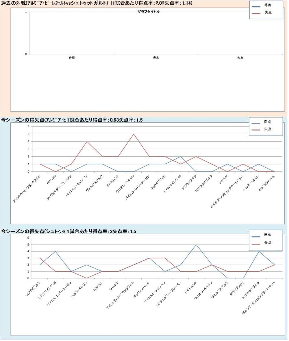Click the 得点 axis label in the top chart
This screenshot has width=289, height=341.
156,58
